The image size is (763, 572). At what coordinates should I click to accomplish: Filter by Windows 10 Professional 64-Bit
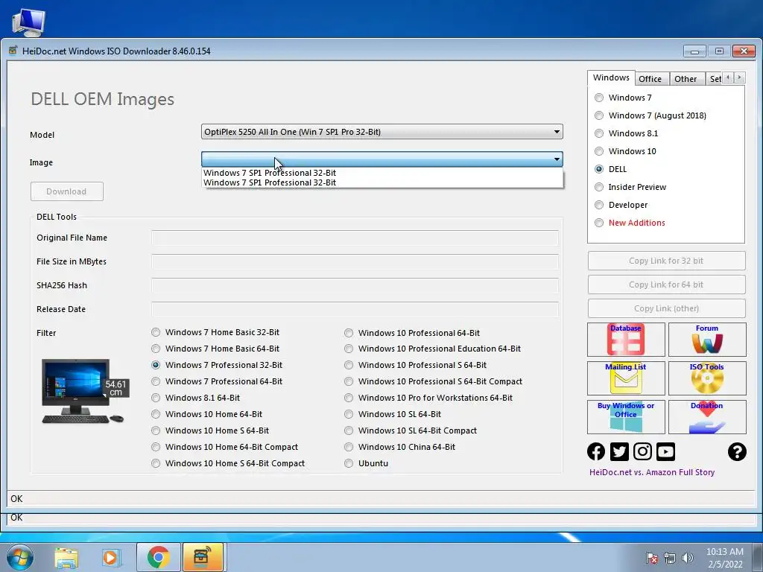(412, 333)
